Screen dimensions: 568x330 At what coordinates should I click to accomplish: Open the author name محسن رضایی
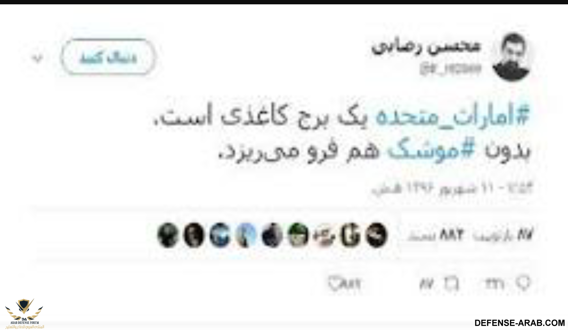tap(426, 47)
